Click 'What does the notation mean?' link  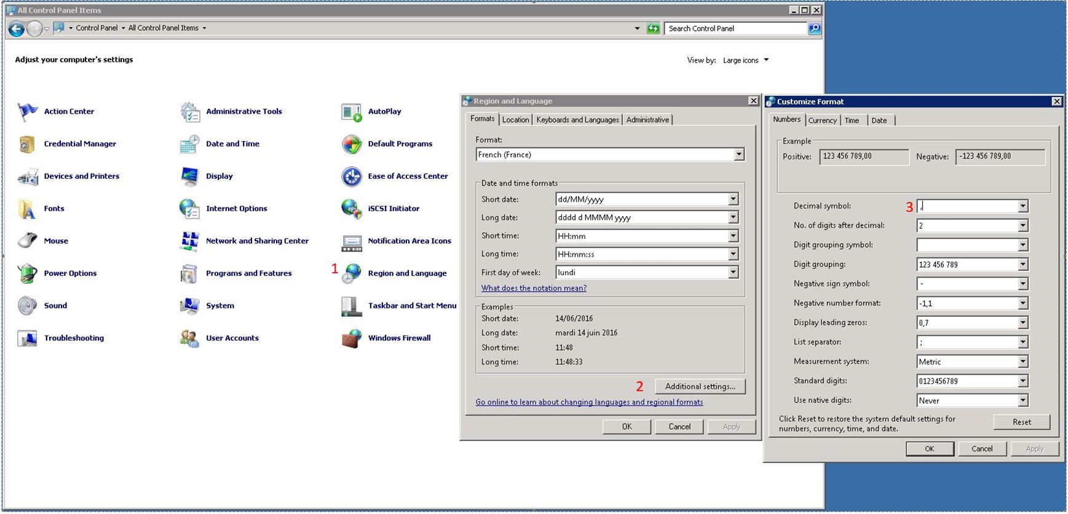(x=534, y=288)
